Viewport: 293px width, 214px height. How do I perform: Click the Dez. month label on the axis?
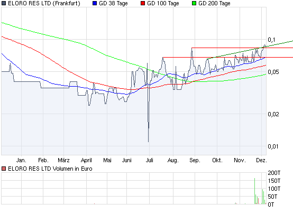pyautogui.click(x=261, y=160)
